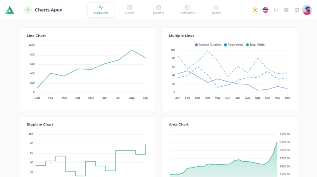
Task: Click the Page Views blue legend dot
Action: [x=225, y=45]
